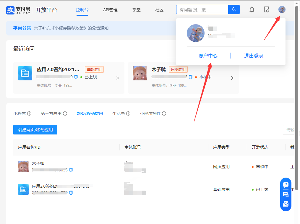Open 账户中心 from the account popup
The width and height of the screenshot is (300, 224).
(x=208, y=56)
